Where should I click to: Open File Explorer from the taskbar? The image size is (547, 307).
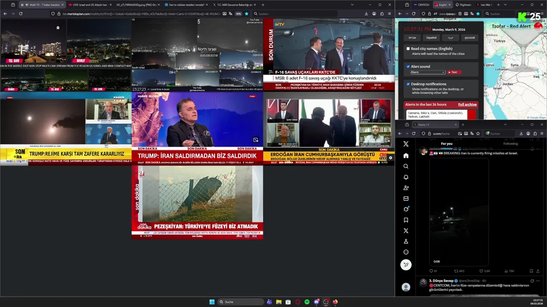coord(279,302)
